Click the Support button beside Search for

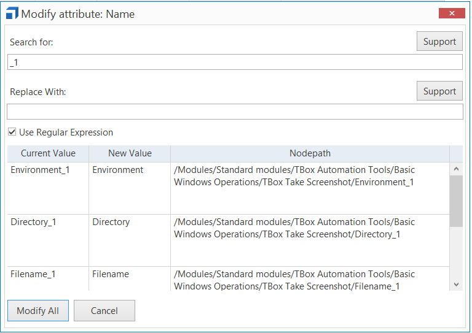tap(439, 42)
